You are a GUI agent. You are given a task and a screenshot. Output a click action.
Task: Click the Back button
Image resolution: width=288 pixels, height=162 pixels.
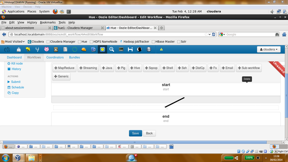click(x=149, y=133)
